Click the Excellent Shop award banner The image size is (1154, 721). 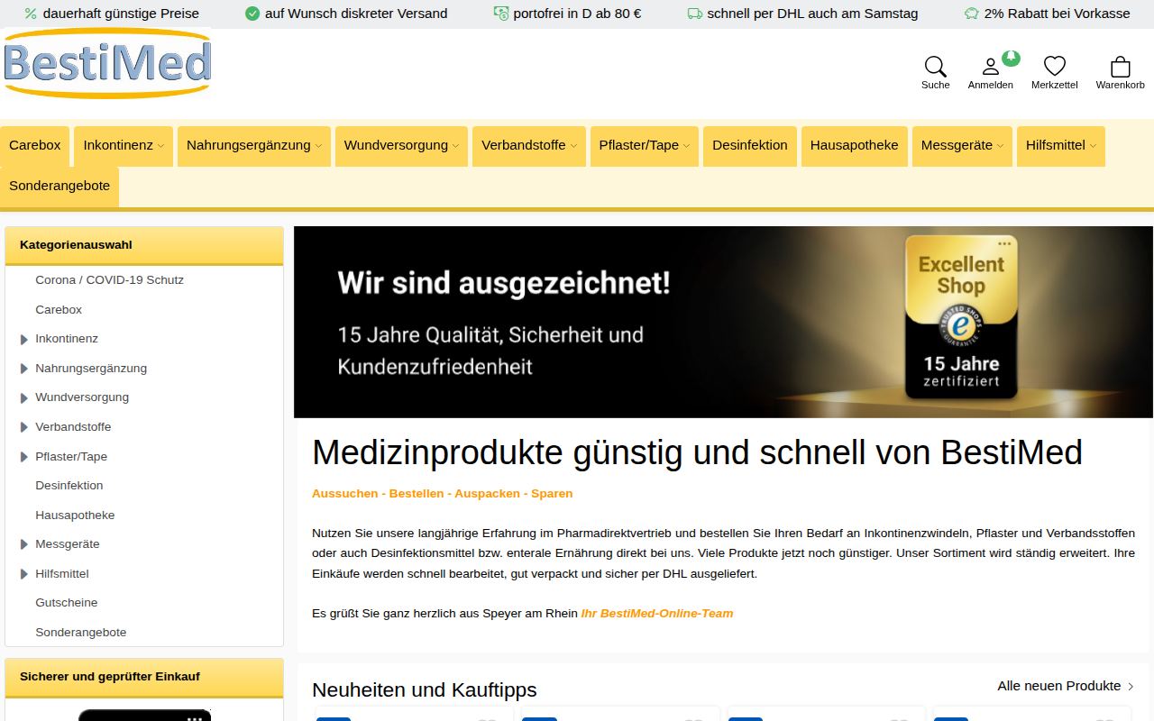724,322
